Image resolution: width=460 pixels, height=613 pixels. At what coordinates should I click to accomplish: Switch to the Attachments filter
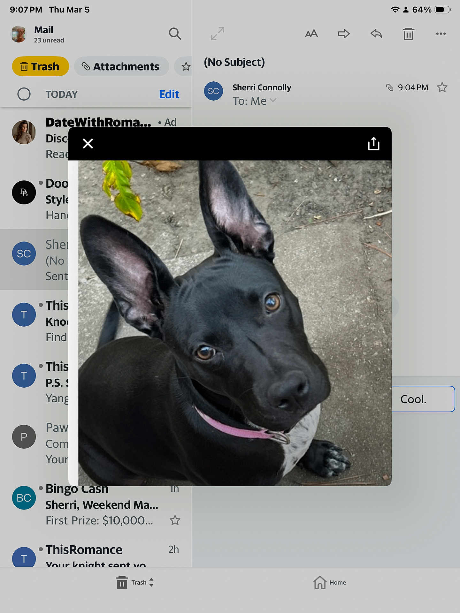click(121, 66)
